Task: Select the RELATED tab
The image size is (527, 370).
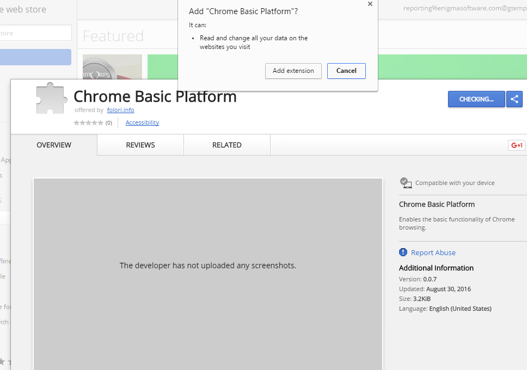Action: [227, 145]
